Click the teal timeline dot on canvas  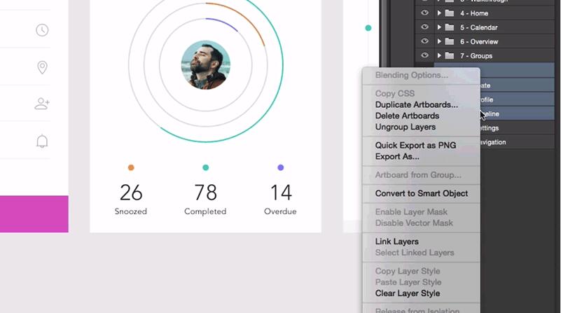point(368,28)
